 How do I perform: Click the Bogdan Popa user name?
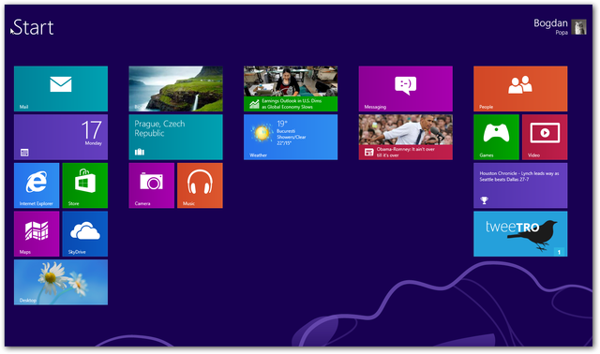coord(550,26)
